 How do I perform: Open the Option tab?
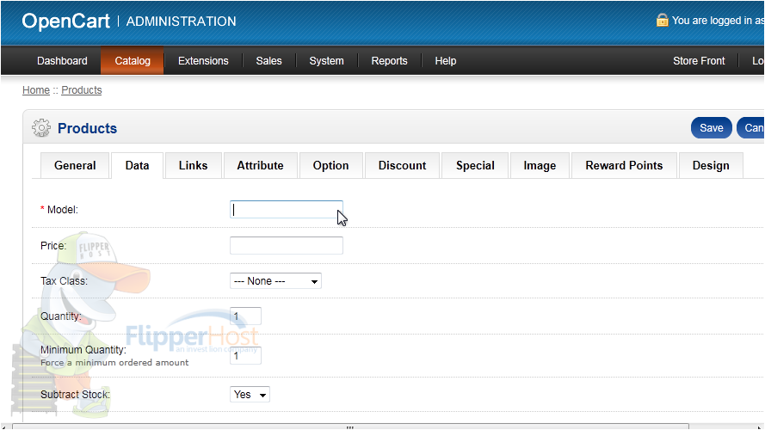pyautogui.click(x=330, y=166)
